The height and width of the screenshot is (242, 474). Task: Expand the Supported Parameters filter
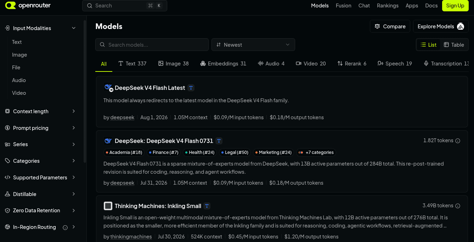pos(74,177)
